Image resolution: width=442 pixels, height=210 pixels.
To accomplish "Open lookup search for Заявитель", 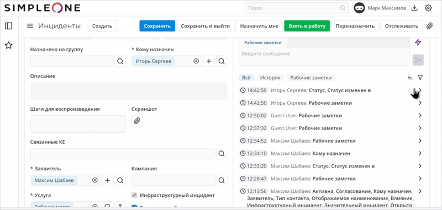I will tap(120, 180).
